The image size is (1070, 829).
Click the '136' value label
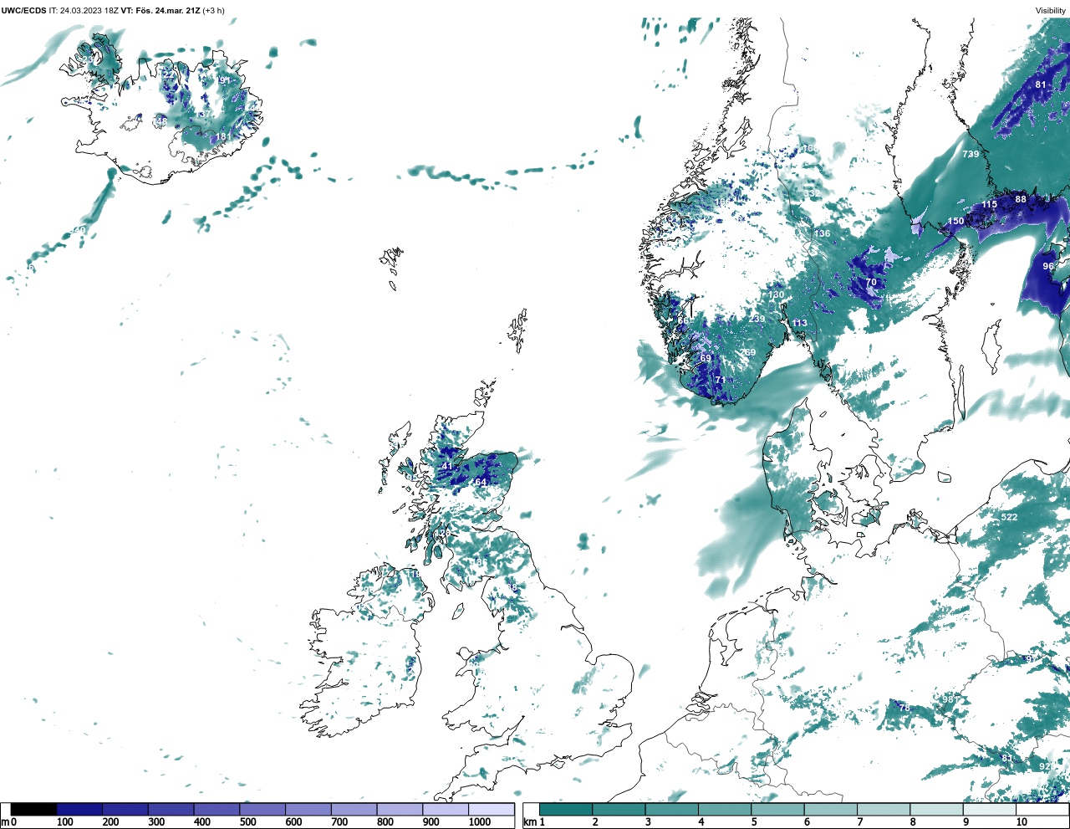click(x=823, y=233)
